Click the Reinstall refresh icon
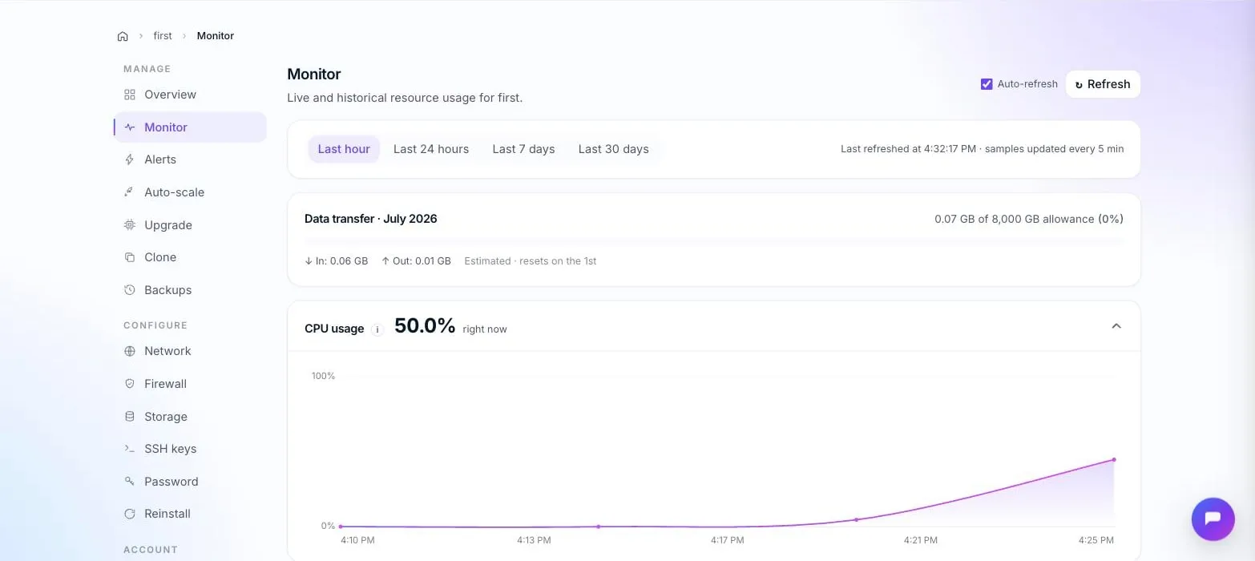The height and width of the screenshot is (561, 1255). coord(130,514)
